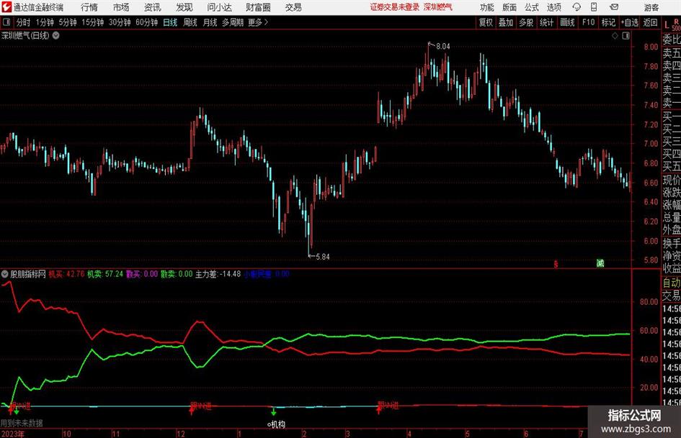681x438 pixels.
Task: Open F10 company info
Action: (x=589, y=22)
